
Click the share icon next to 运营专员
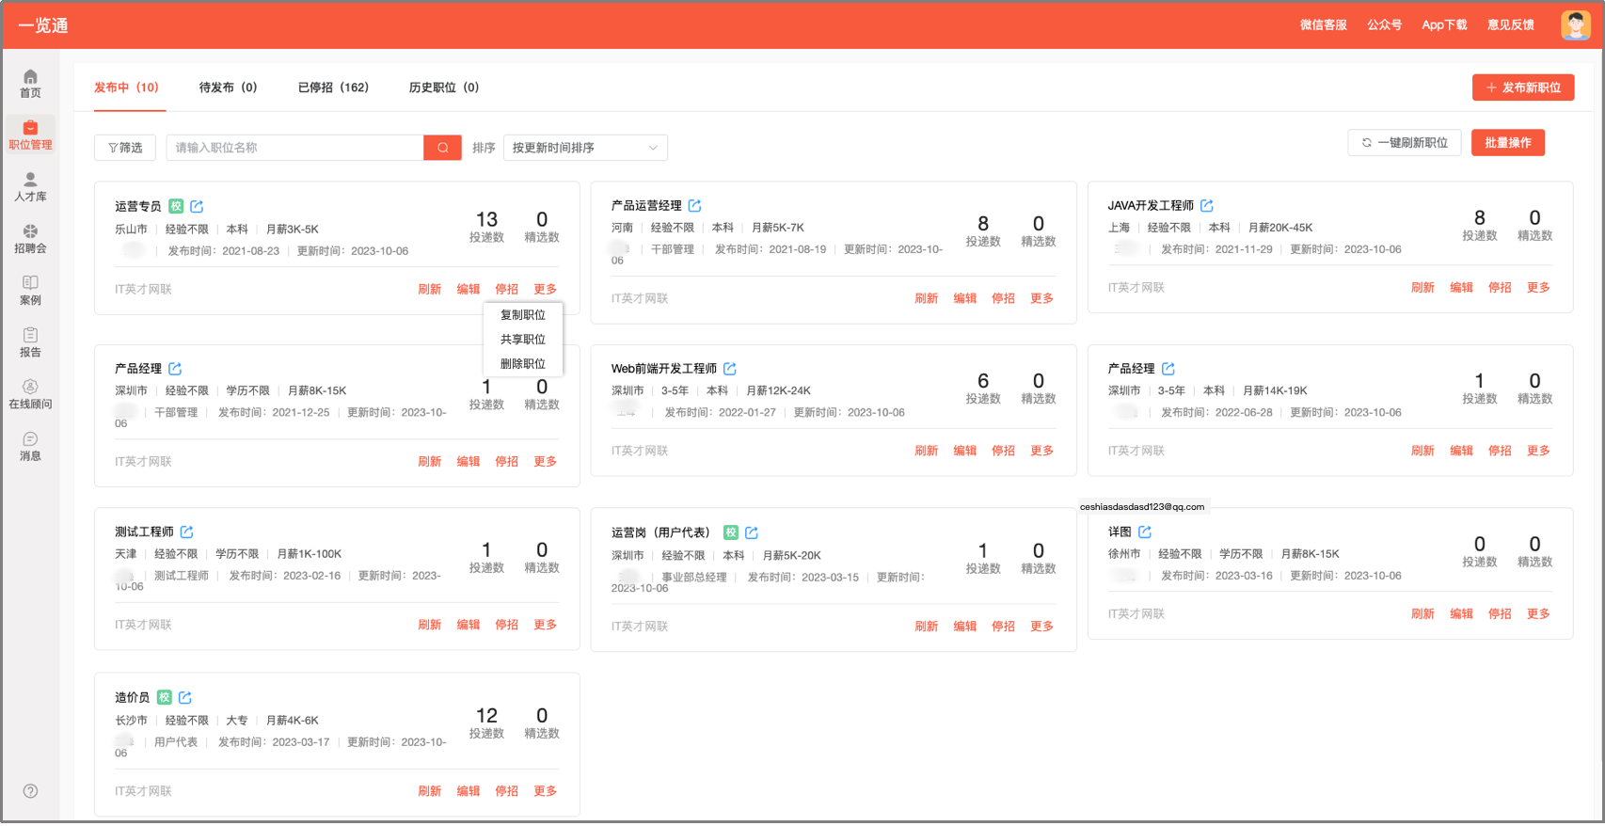click(x=197, y=206)
